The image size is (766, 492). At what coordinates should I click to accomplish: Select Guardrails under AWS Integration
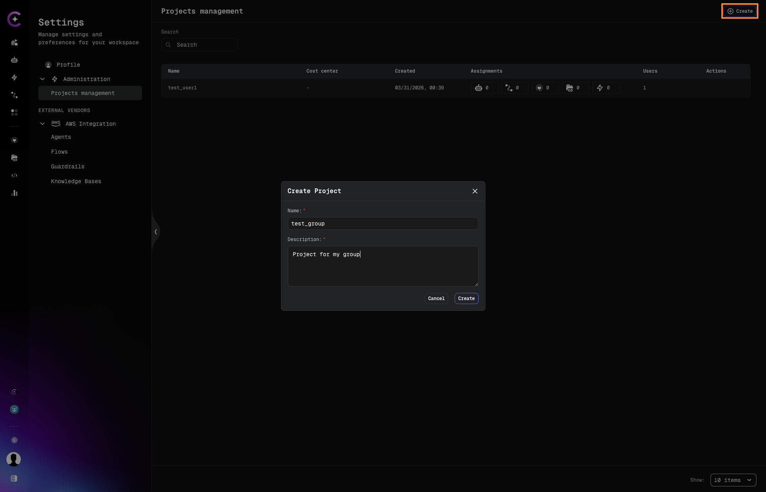67,166
